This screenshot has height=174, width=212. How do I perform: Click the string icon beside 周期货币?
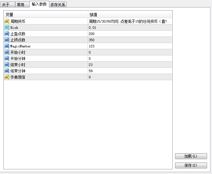(x=7, y=21)
